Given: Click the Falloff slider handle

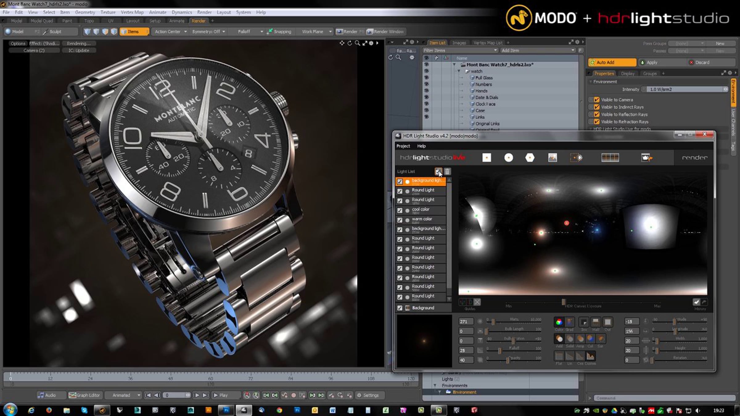Looking at the screenshot, I should coord(499,350).
